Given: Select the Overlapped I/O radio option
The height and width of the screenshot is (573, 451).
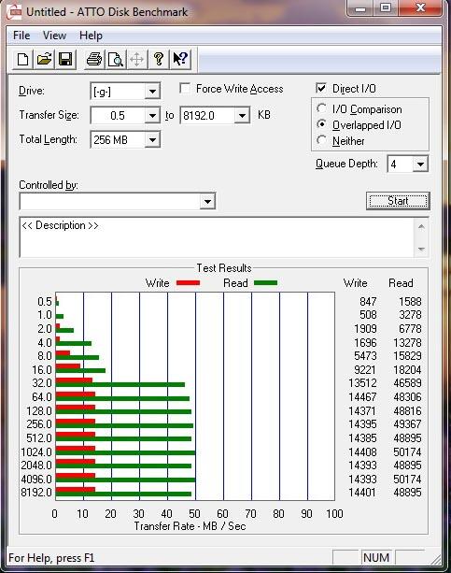Looking at the screenshot, I should point(322,124).
